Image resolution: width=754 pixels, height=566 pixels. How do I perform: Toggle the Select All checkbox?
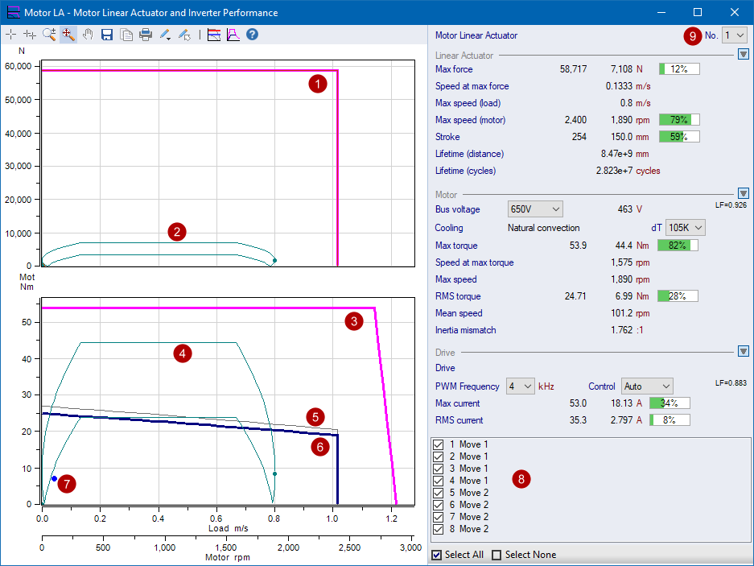(x=437, y=555)
